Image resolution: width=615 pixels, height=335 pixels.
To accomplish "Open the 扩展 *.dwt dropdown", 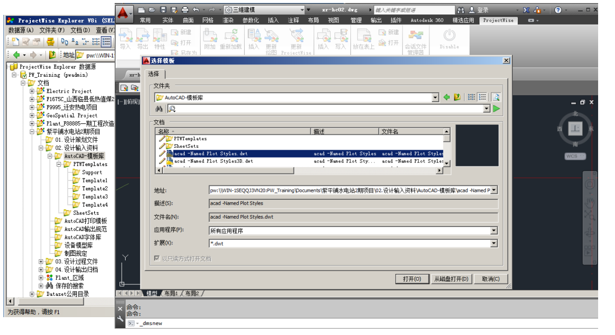I will 494,243.
